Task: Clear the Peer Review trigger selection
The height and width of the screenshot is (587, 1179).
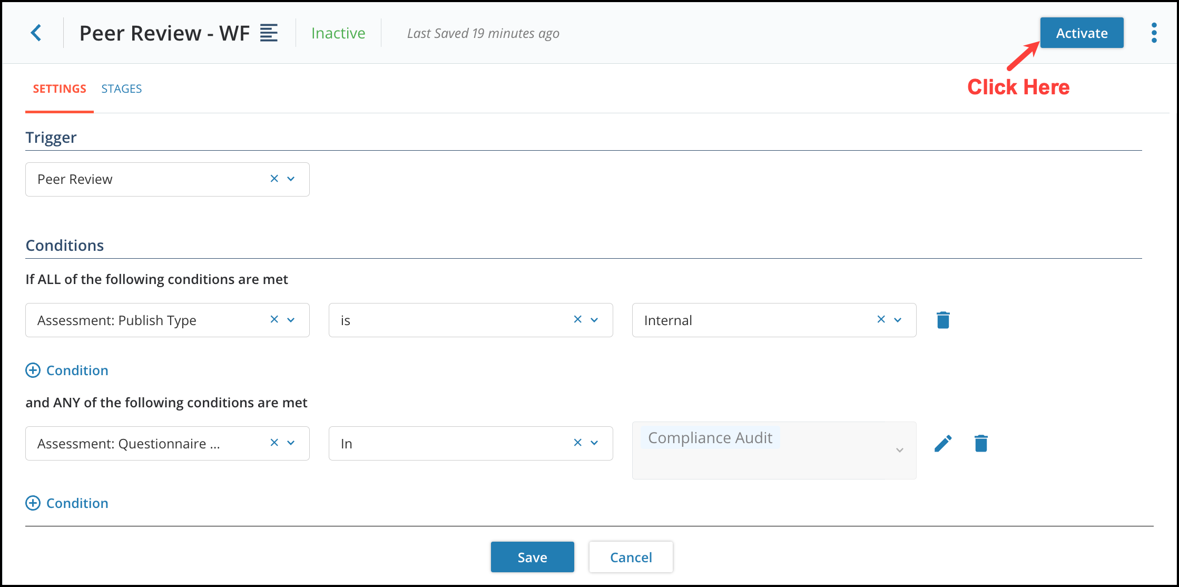Action: click(x=274, y=179)
